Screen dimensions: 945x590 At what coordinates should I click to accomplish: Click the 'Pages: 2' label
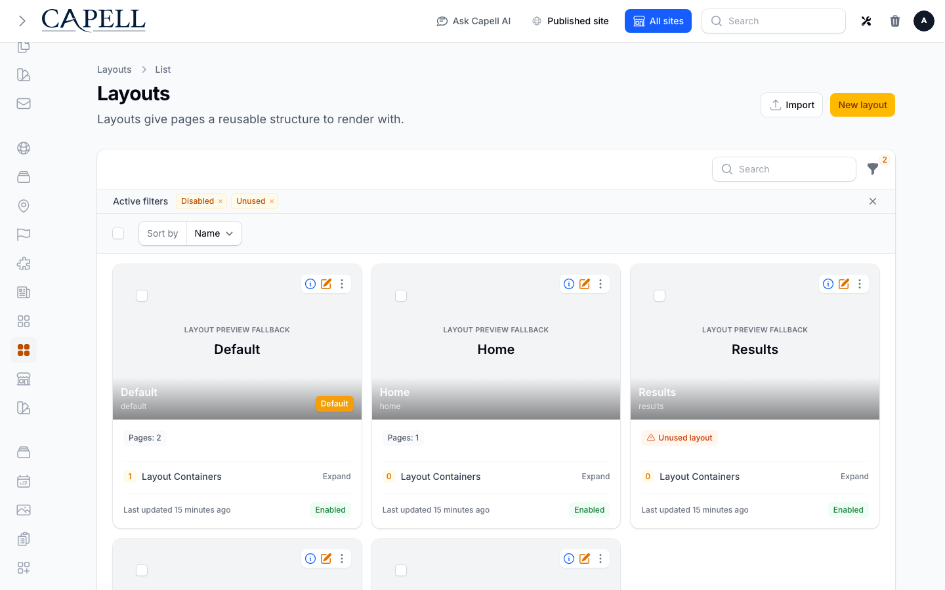coord(145,438)
